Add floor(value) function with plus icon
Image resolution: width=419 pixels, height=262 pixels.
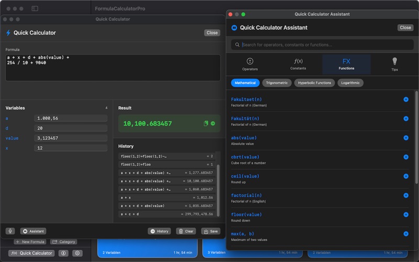coord(405,215)
